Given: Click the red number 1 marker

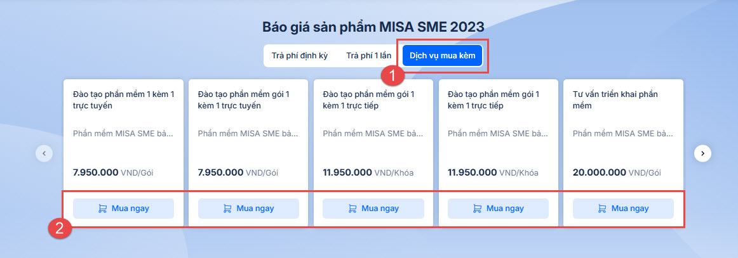Looking at the screenshot, I should click(392, 76).
